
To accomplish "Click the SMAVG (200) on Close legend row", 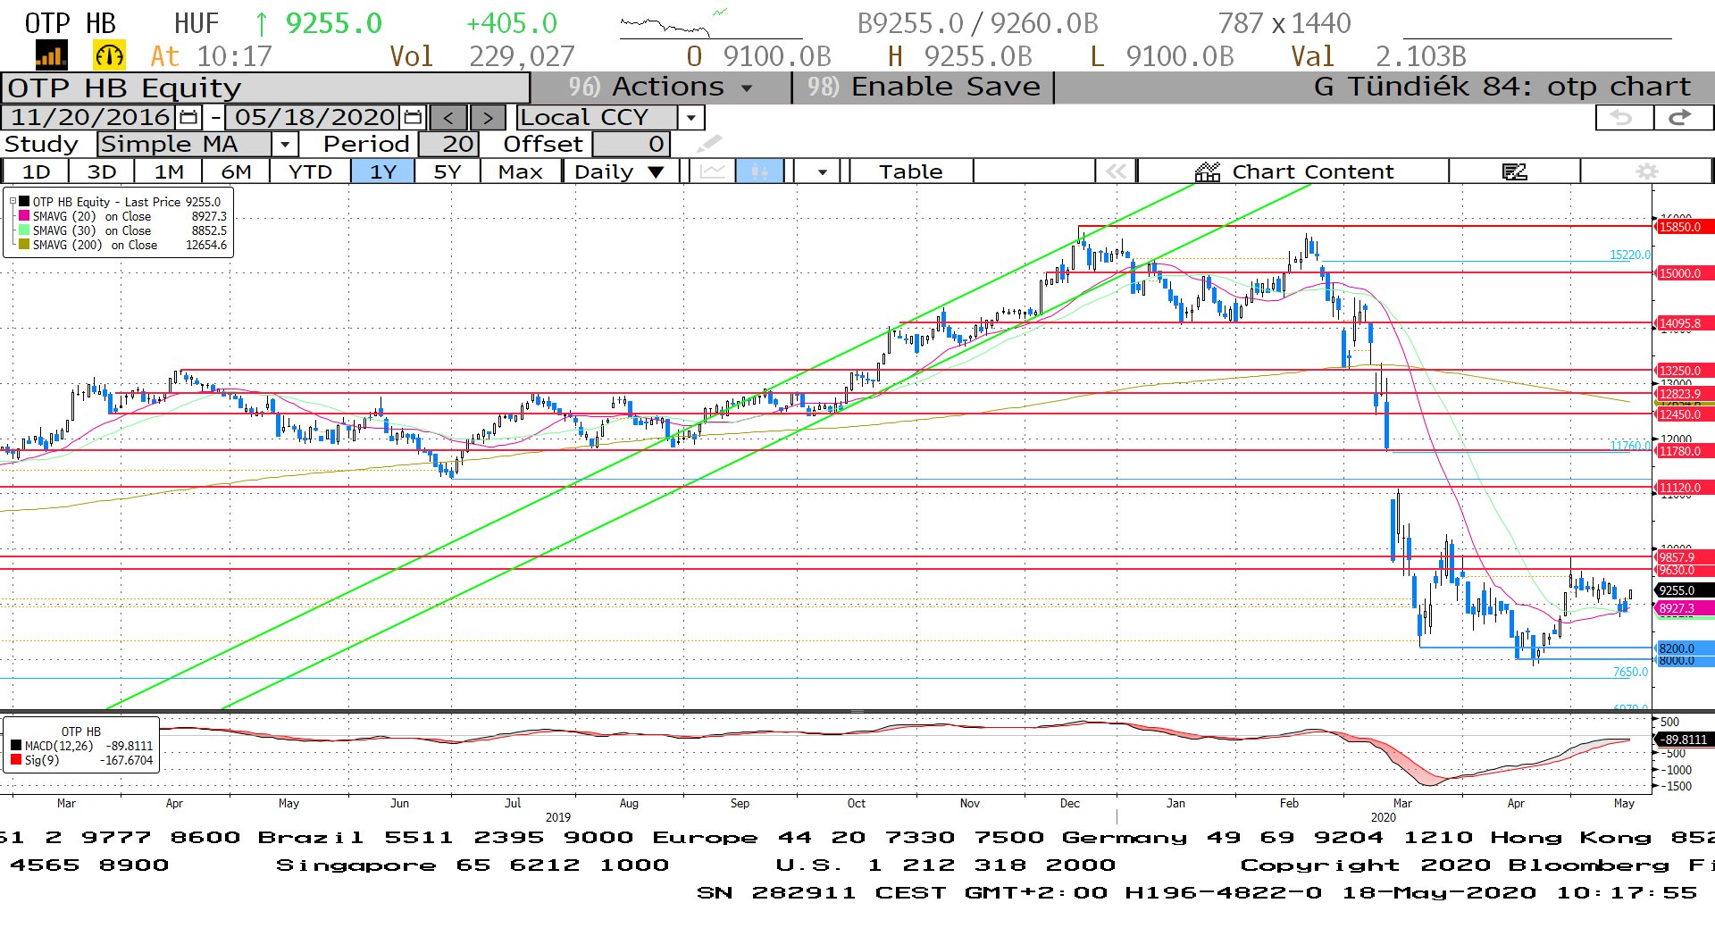I will [x=122, y=245].
